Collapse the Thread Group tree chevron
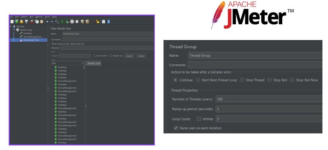 tap(14, 30)
